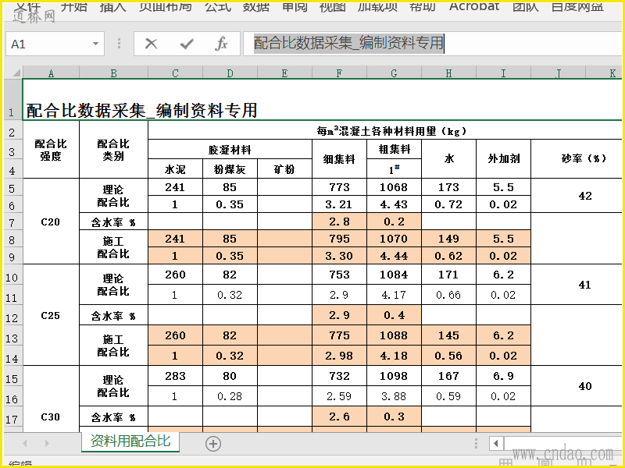625x468 pixels.
Task: Click horizontal scrollbar left arrow
Action: click(496, 443)
